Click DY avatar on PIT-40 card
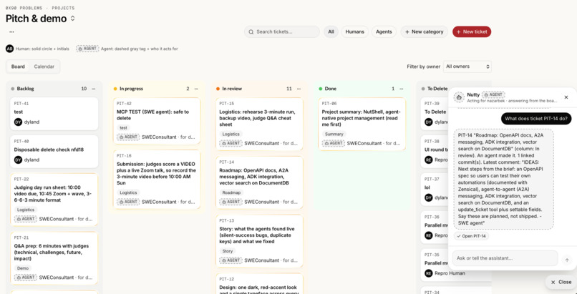The height and width of the screenshot is (294, 577). click(x=18, y=160)
